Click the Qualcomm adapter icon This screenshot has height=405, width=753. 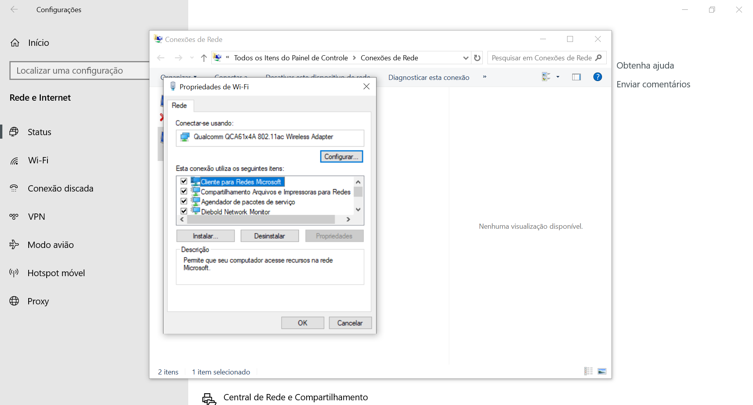[185, 137]
